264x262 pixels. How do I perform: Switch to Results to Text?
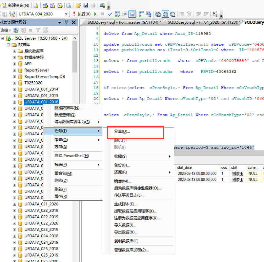pos(158,14)
